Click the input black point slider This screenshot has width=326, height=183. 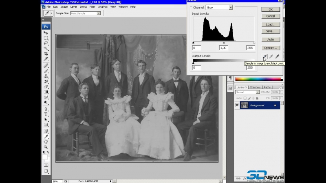pyautogui.click(x=193, y=43)
